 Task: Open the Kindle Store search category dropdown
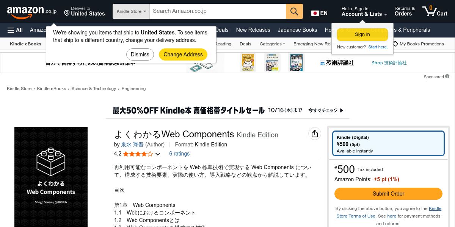131,11
